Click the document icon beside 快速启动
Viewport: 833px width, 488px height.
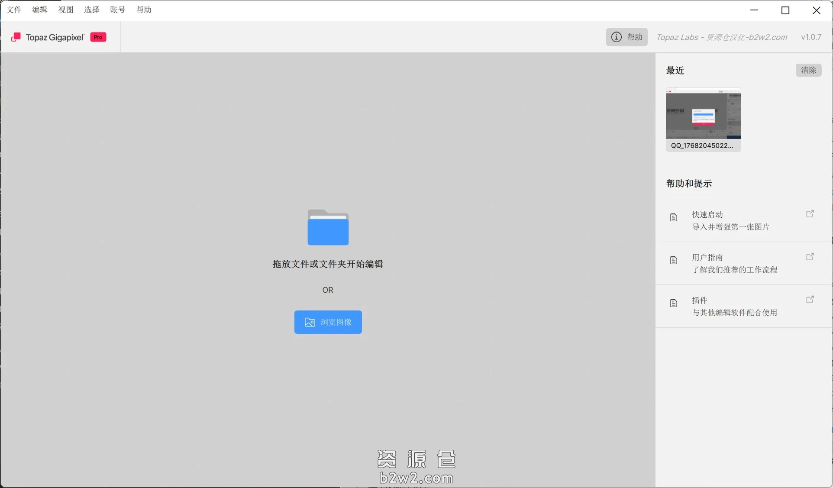click(x=673, y=217)
